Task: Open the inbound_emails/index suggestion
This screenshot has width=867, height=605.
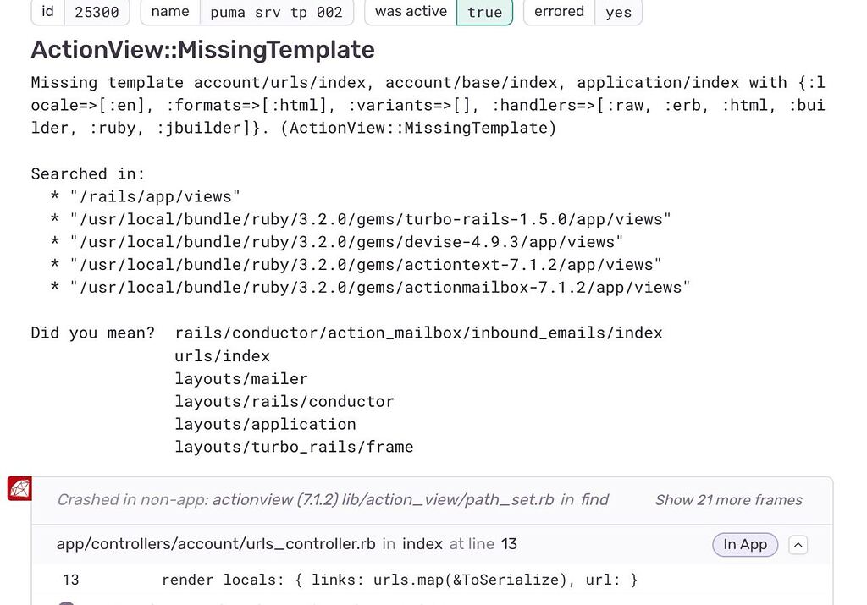Action: 417,333
